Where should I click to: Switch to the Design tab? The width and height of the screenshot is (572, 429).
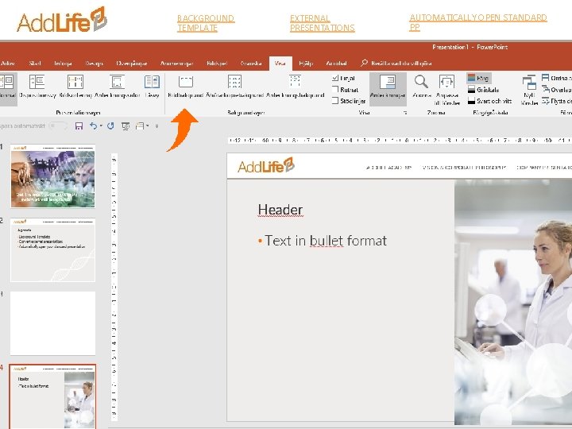(94, 63)
